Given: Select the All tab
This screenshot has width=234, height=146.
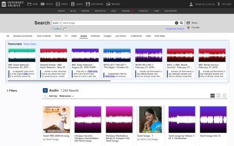Looking at the screenshot, I should tap(8, 36).
